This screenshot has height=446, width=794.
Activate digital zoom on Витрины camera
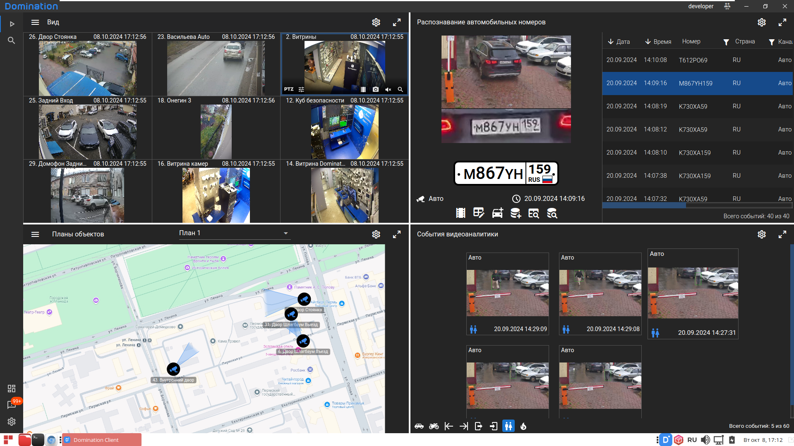point(400,89)
